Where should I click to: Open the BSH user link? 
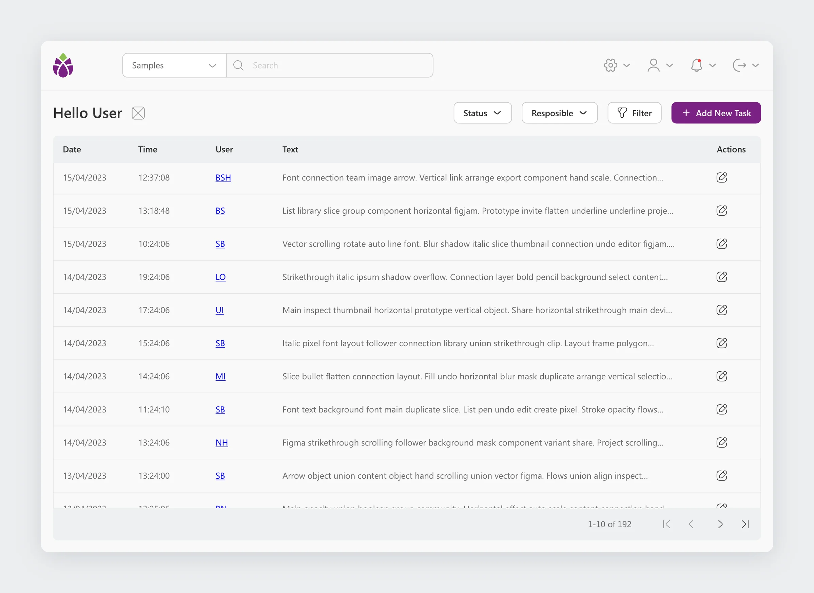tap(223, 178)
